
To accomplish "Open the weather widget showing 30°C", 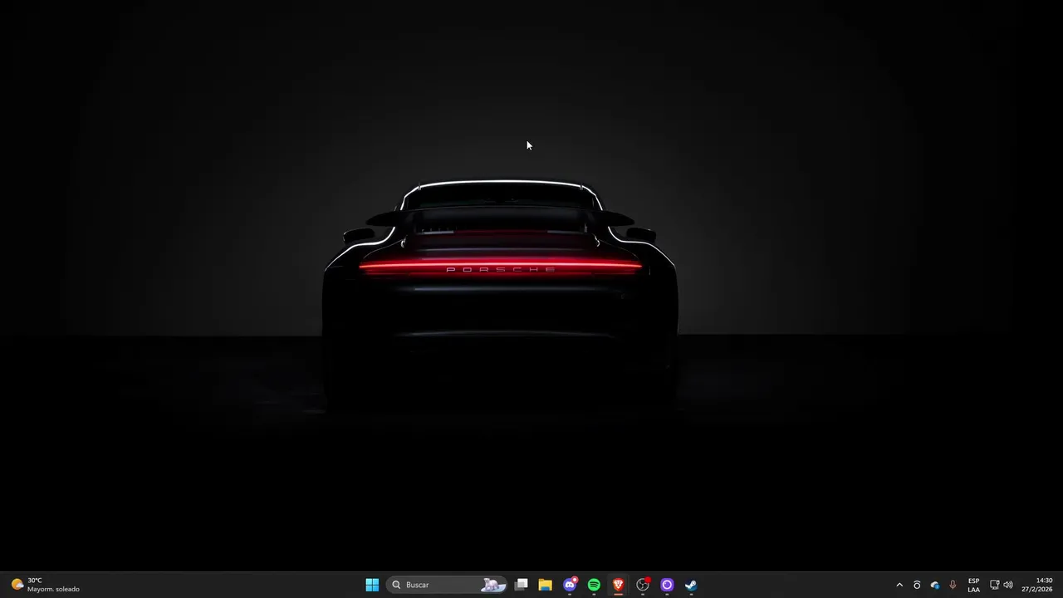I will (x=46, y=585).
